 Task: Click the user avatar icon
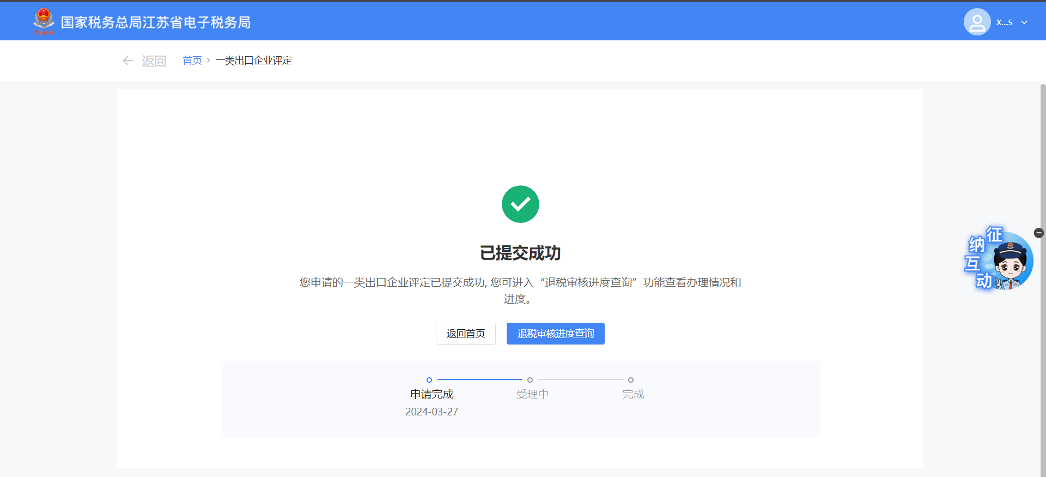(x=977, y=22)
